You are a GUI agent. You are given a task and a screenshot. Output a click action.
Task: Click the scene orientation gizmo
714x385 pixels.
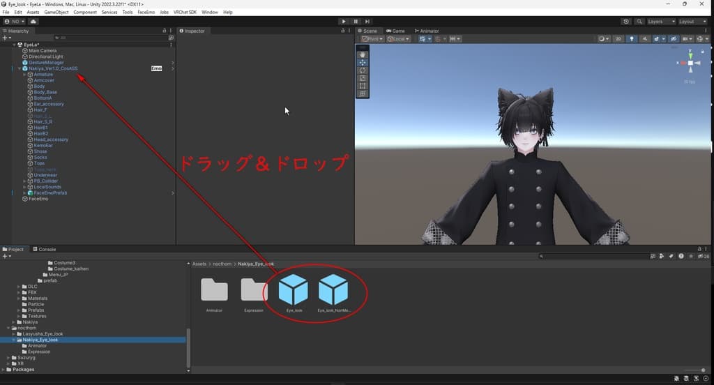[690, 62]
